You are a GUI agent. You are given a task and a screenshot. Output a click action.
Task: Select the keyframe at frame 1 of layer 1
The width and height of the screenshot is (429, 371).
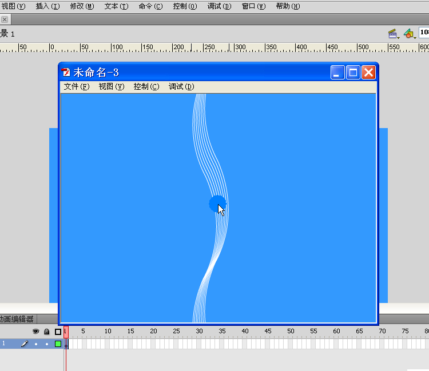click(66, 344)
